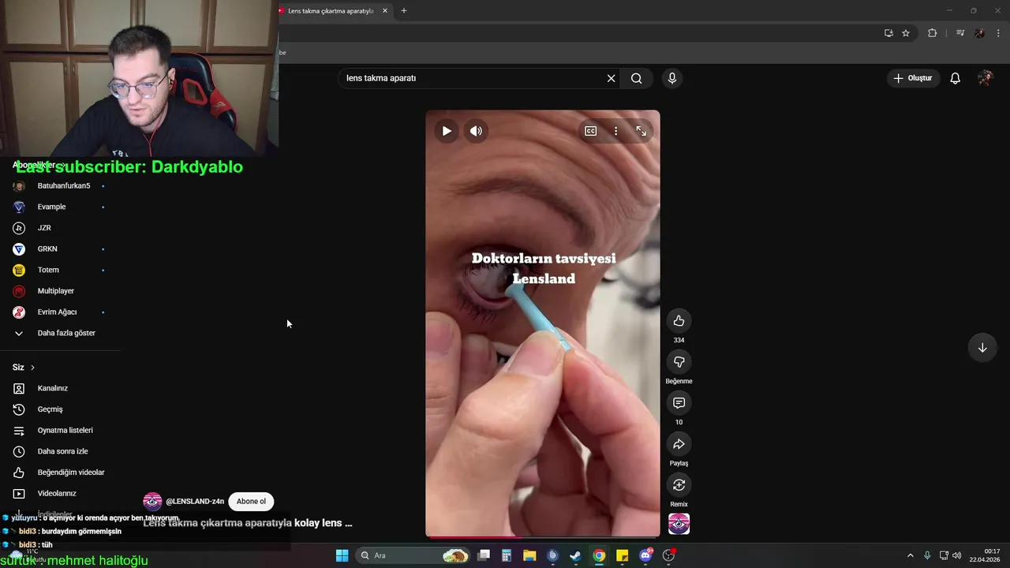
Task: Click the Oluştur create button
Action: pos(913,78)
